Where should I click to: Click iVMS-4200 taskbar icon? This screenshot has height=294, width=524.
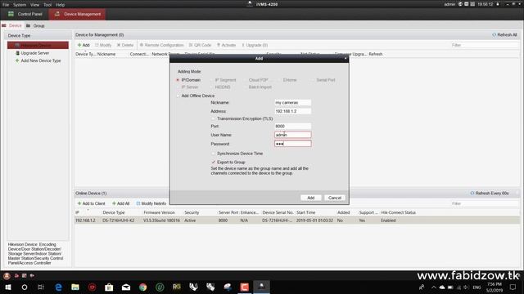click(262, 287)
